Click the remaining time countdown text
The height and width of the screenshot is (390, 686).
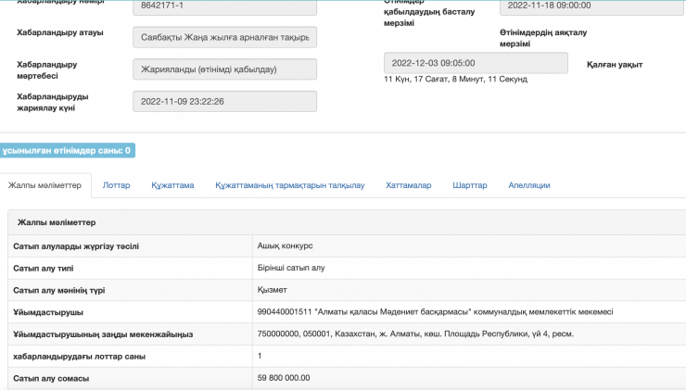tap(455, 80)
